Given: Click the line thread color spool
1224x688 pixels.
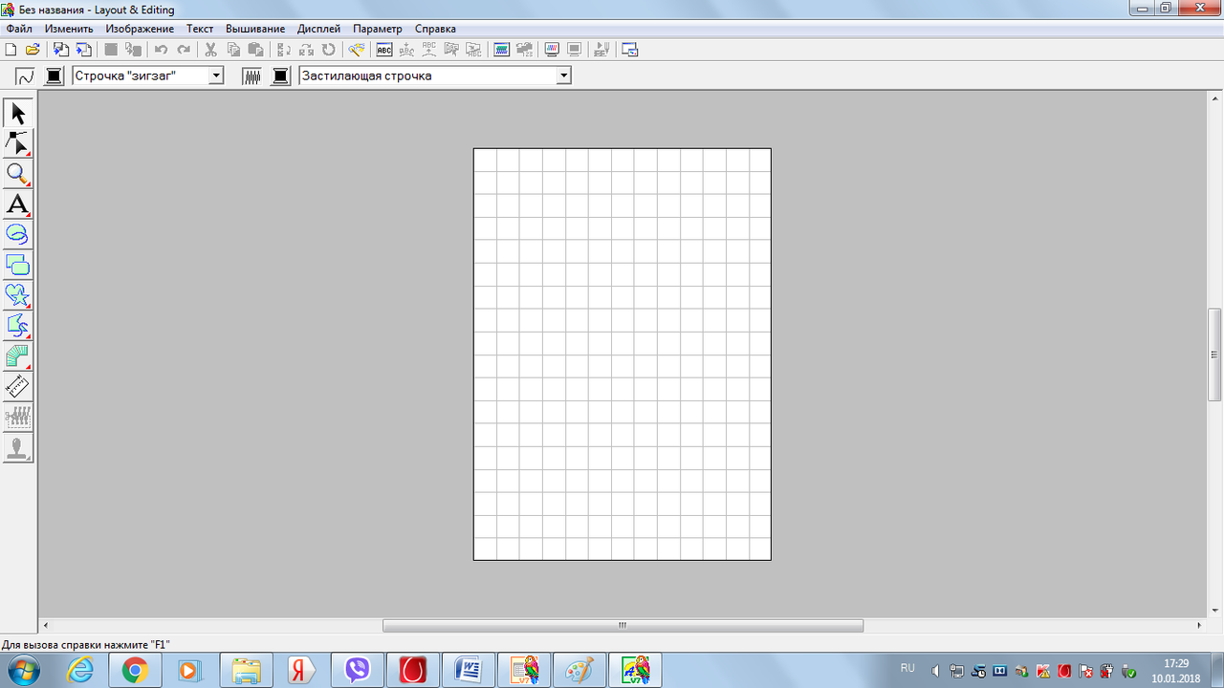Looking at the screenshot, I should [55, 76].
